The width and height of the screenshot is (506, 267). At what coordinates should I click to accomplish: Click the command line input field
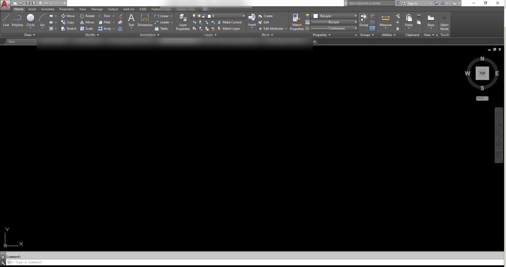tap(253, 262)
